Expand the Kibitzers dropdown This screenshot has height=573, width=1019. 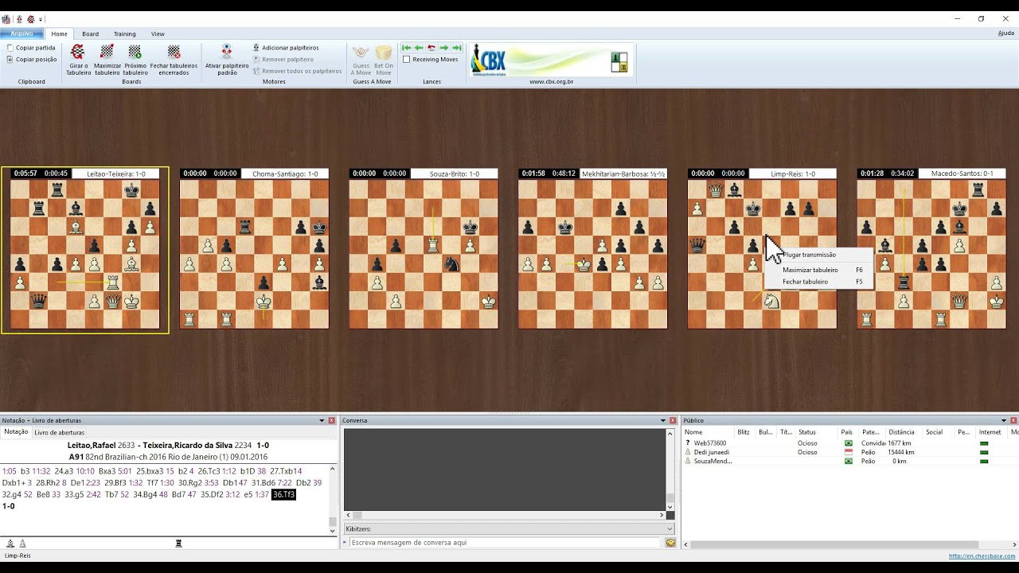[x=670, y=528]
